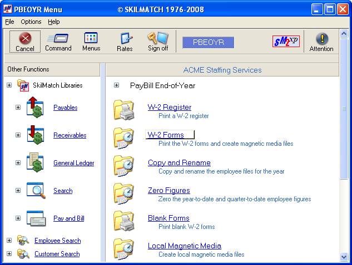The image size is (352, 265).
Task: Open the General Ledger link
Action: (73, 163)
